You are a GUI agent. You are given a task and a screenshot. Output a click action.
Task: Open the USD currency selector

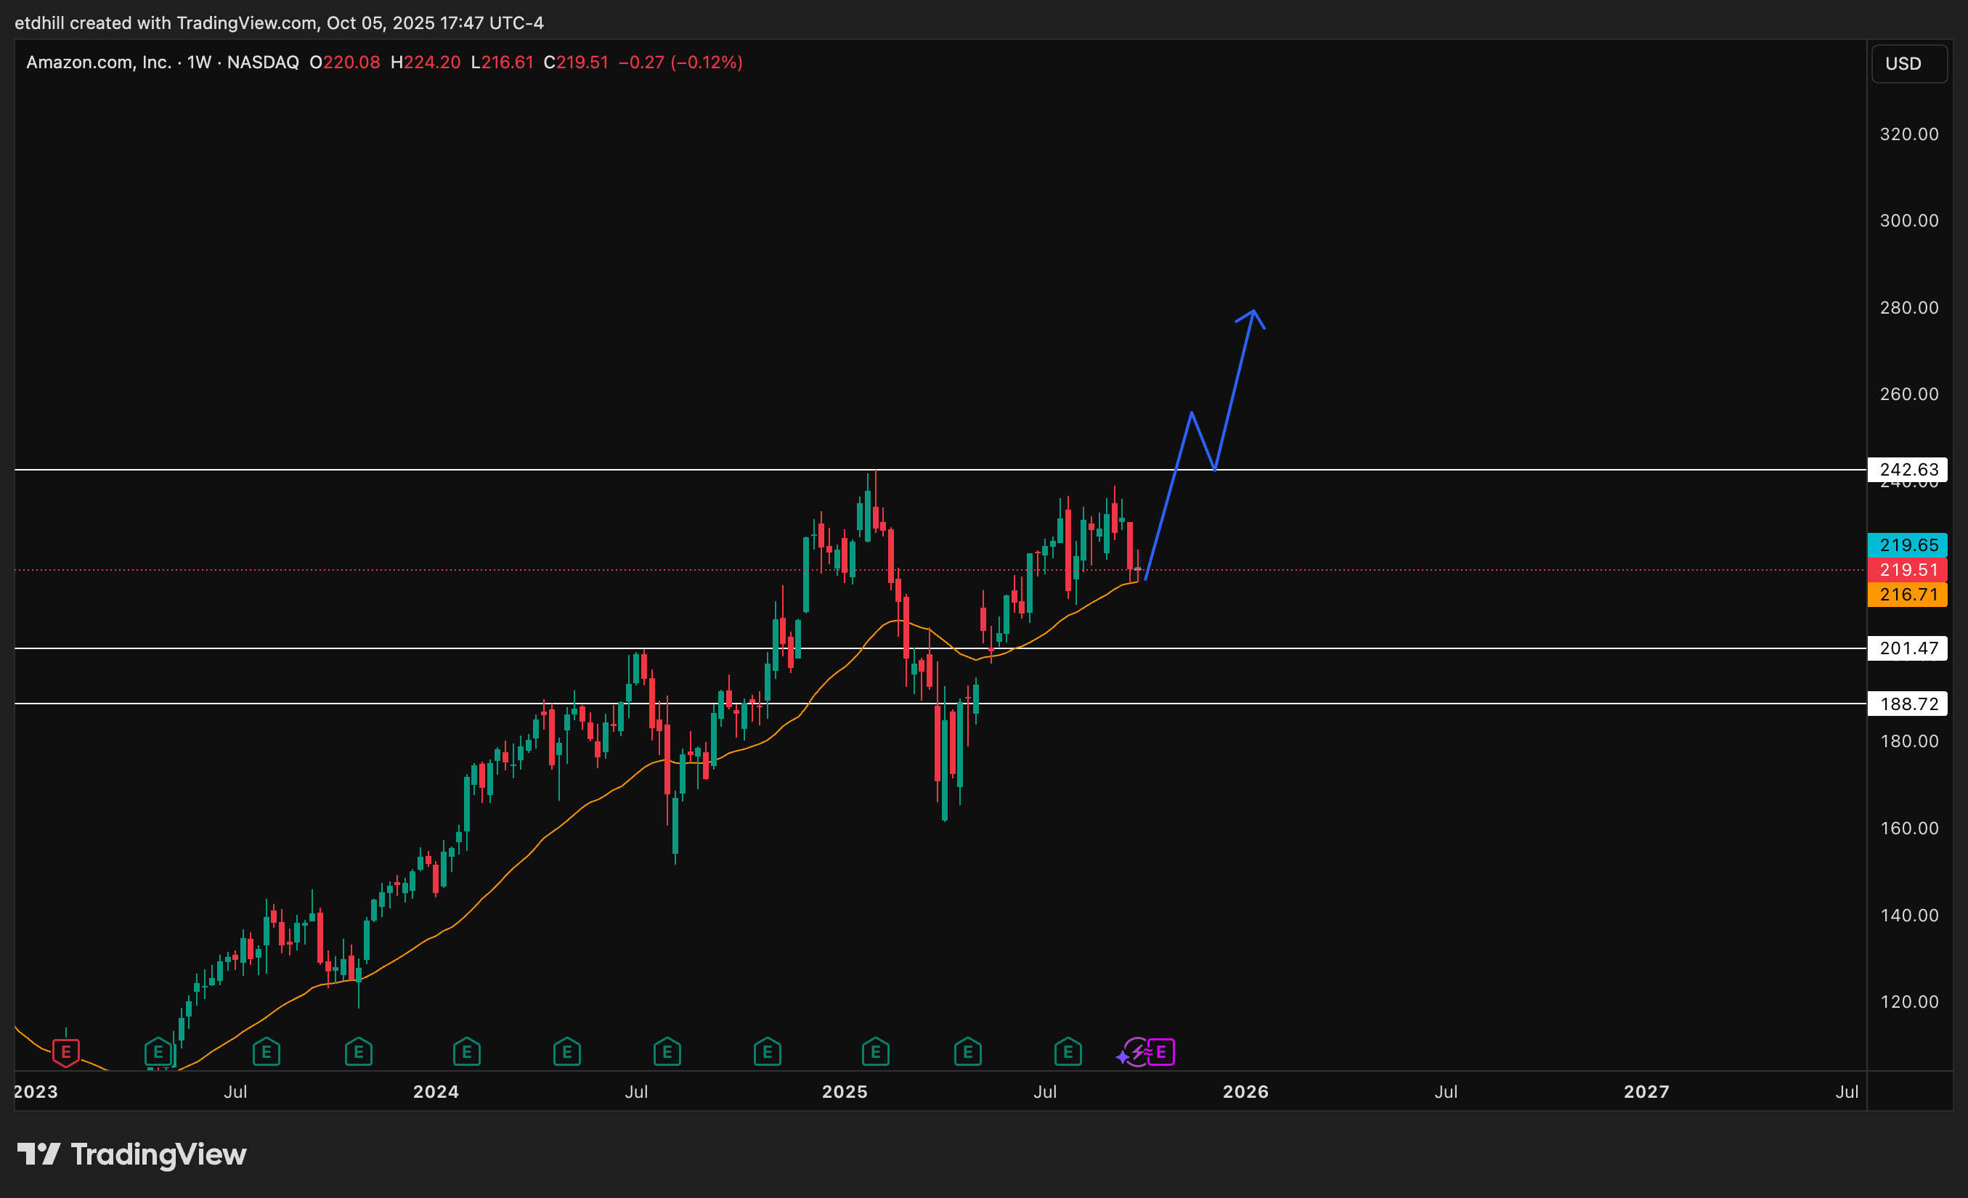(x=1908, y=64)
